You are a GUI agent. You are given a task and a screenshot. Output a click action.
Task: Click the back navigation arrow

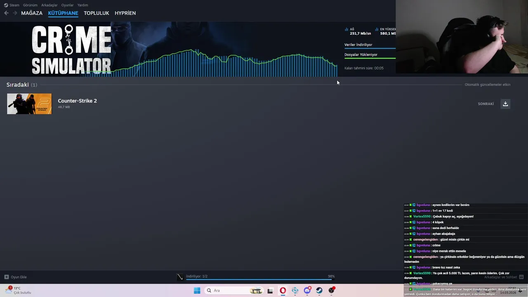[x=6, y=13]
